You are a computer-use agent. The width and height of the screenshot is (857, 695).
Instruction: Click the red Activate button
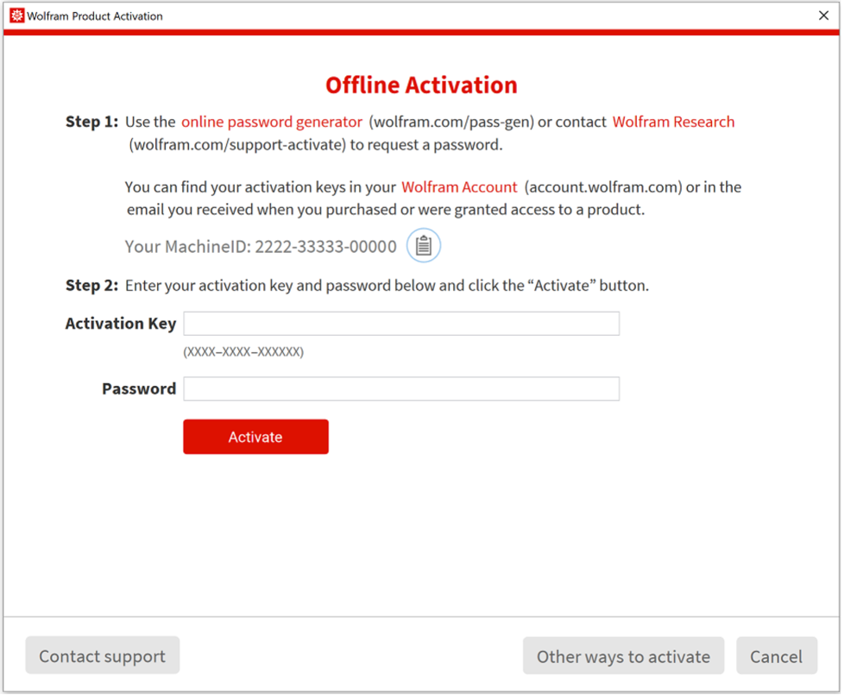[x=255, y=436]
